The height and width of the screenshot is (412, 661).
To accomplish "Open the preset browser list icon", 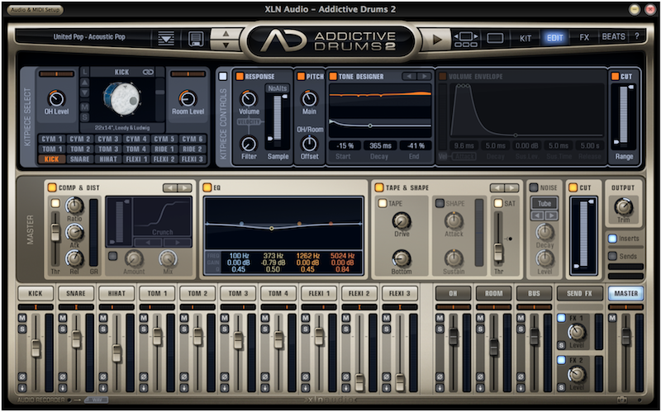I will tap(166, 38).
